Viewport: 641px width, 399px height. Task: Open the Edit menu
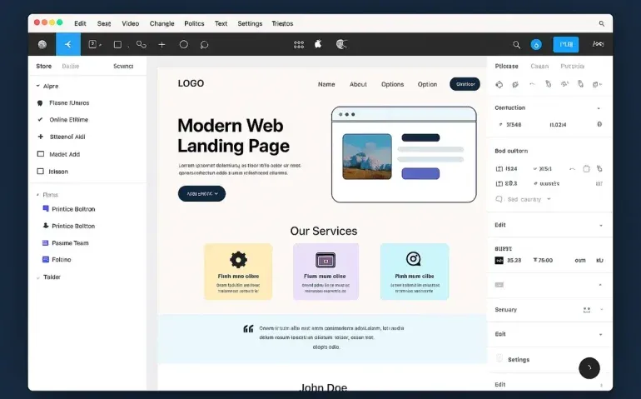(80, 23)
